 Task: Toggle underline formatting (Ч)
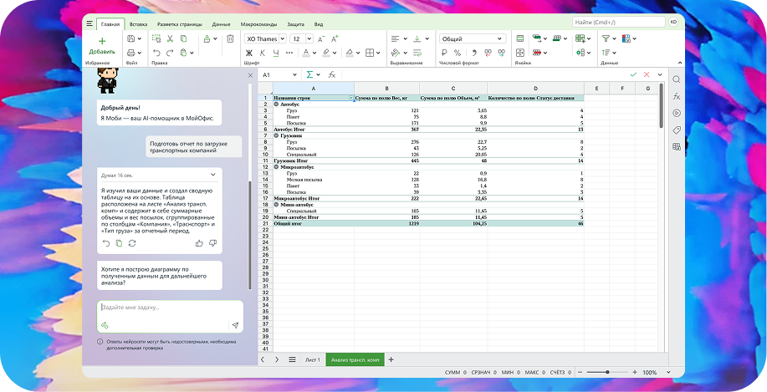275,53
